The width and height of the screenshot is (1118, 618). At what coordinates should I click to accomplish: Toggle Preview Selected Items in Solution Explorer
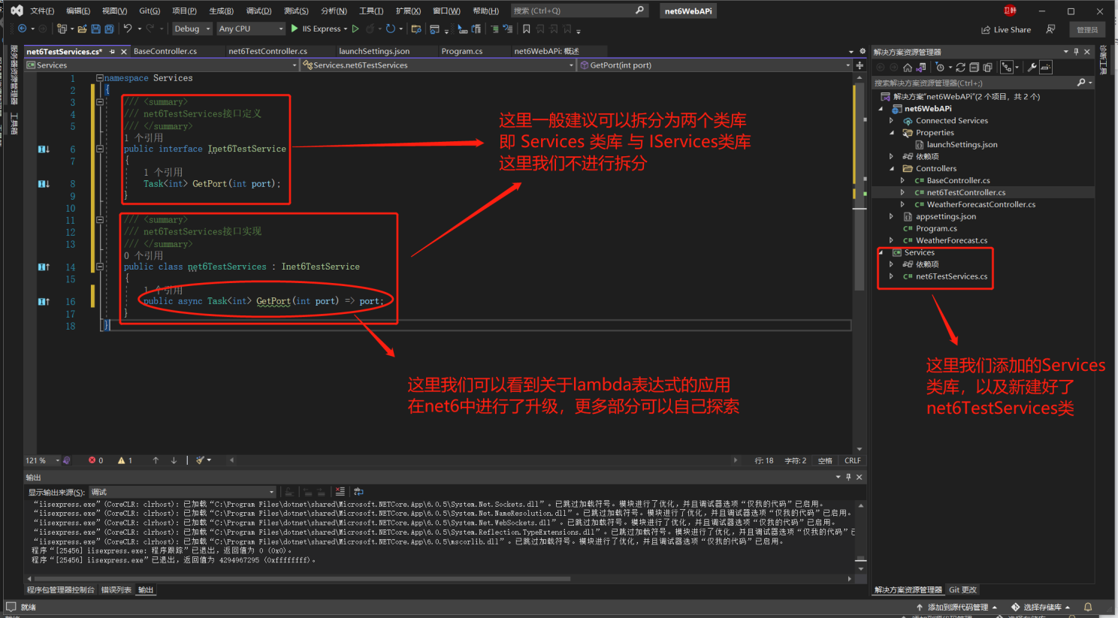click(x=1046, y=68)
